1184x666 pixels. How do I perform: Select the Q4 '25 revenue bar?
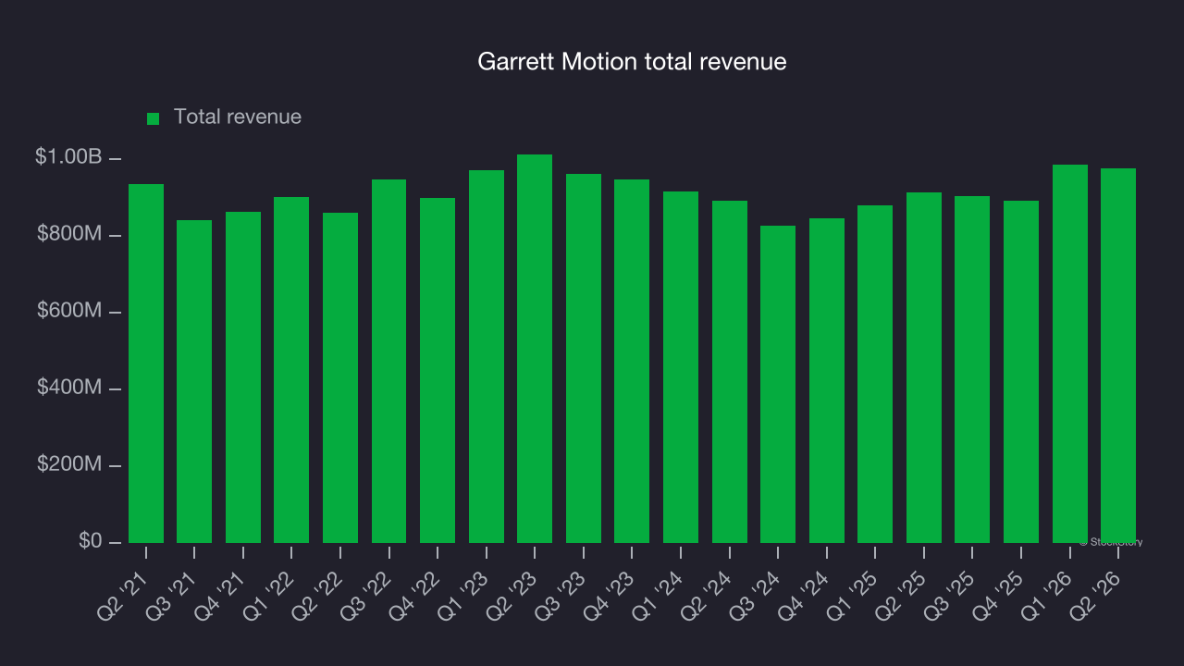pos(1021,372)
